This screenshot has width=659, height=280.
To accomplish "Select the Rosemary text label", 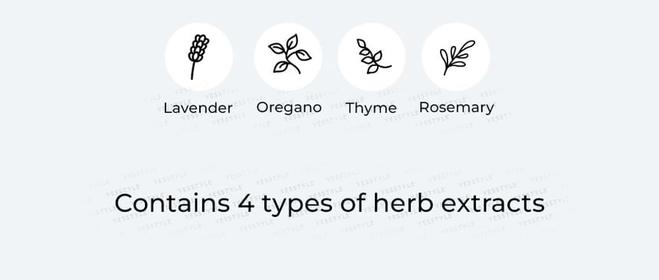I will pos(457,108).
